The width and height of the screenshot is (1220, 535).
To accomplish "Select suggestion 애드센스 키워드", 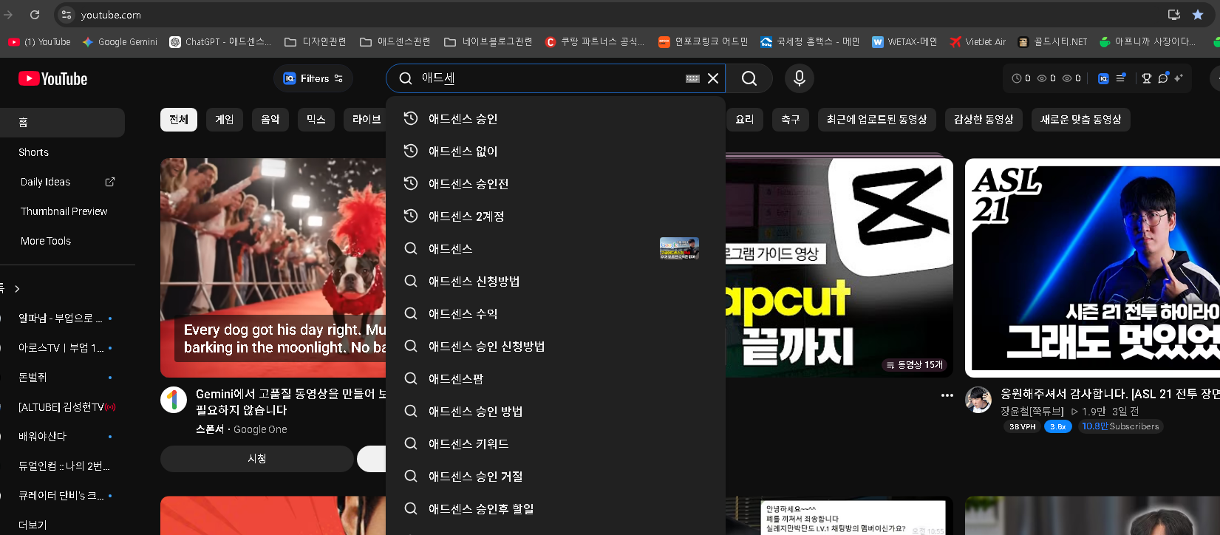I will tap(556, 443).
